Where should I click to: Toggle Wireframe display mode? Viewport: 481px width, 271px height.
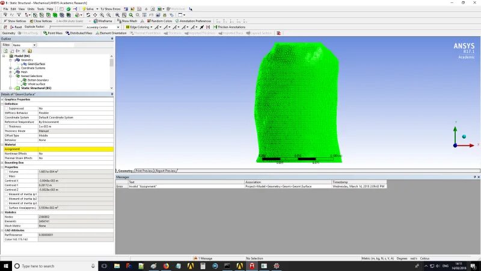pyautogui.click(x=103, y=21)
